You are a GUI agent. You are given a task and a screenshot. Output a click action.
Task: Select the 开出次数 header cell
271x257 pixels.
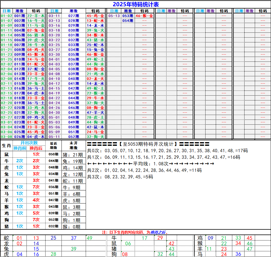coord(29,143)
